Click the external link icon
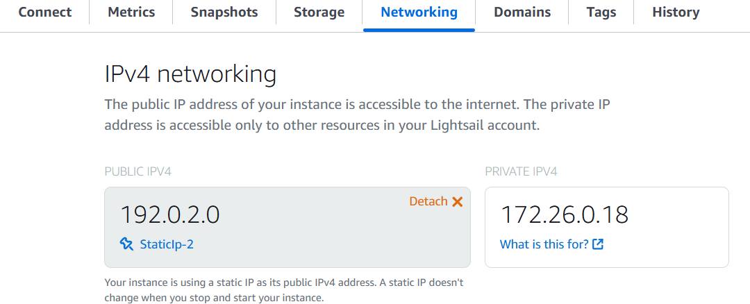This screenshot has height=304, width=750. [x=598, y=244]
